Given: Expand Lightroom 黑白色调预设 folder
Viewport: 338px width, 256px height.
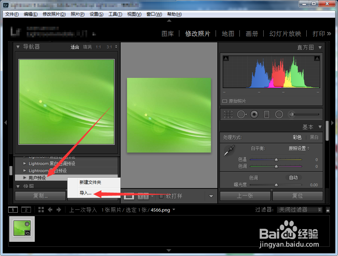Looking at the screenshot, I should click(x=25, y=164).
